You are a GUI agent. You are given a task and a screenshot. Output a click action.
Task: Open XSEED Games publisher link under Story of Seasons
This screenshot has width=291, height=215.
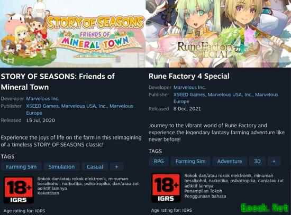(x=42, y=106)
